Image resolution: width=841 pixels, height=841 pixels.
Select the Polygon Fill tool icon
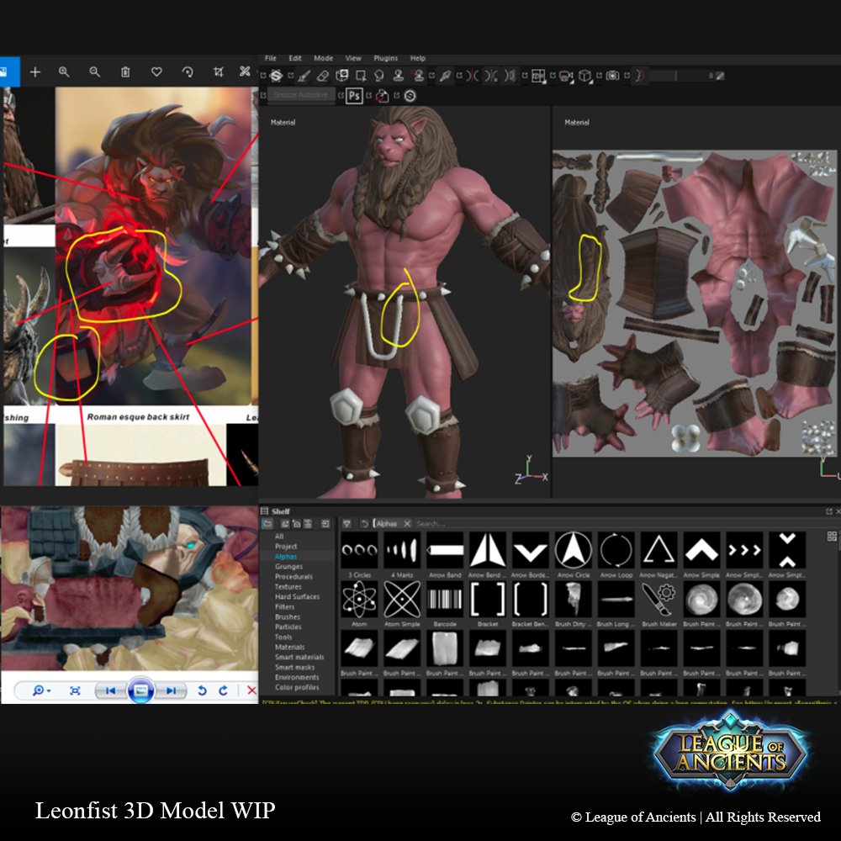(361, 76)
